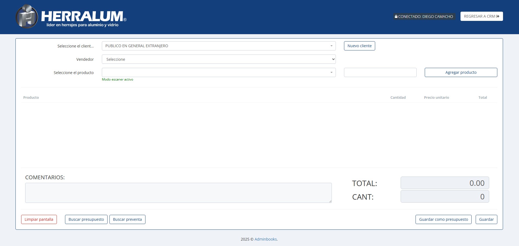The height and width of the screenshot is (246, 519).
Task: Open the client selection dropdown
Action: point(219,46)
